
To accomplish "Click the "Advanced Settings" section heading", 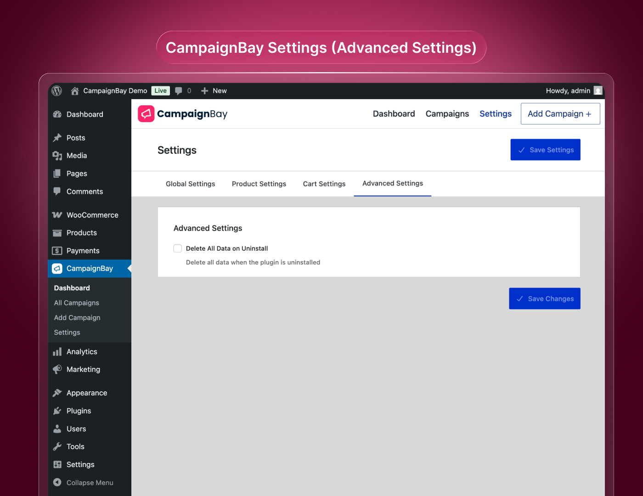I will 208,228.
